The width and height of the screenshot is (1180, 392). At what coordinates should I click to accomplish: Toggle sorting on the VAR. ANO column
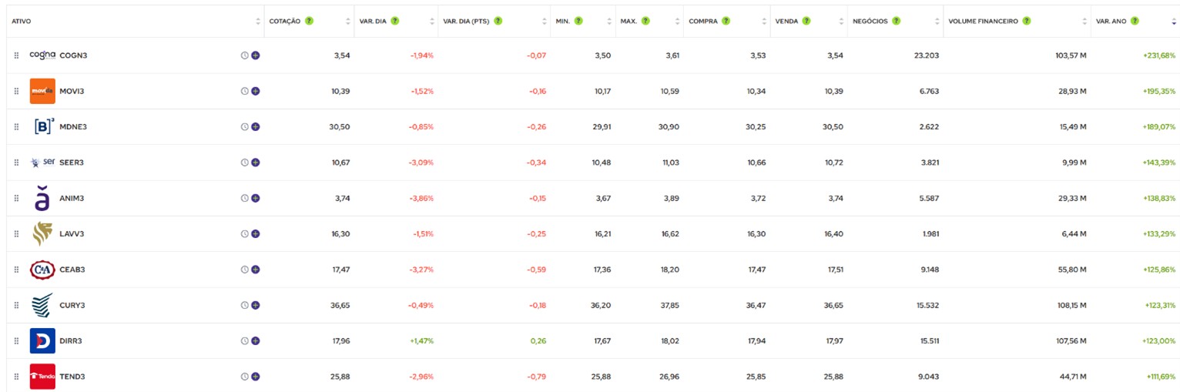[1173, 22]
